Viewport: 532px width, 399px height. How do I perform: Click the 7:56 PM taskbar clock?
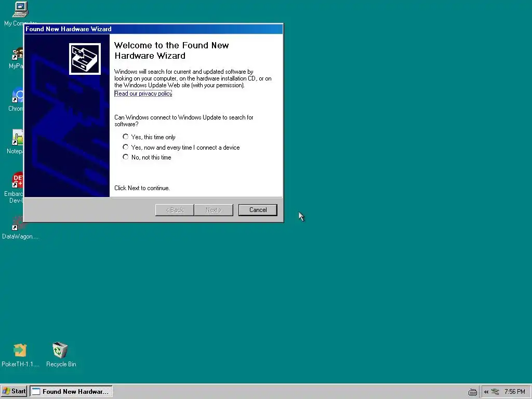coord(514,392)
